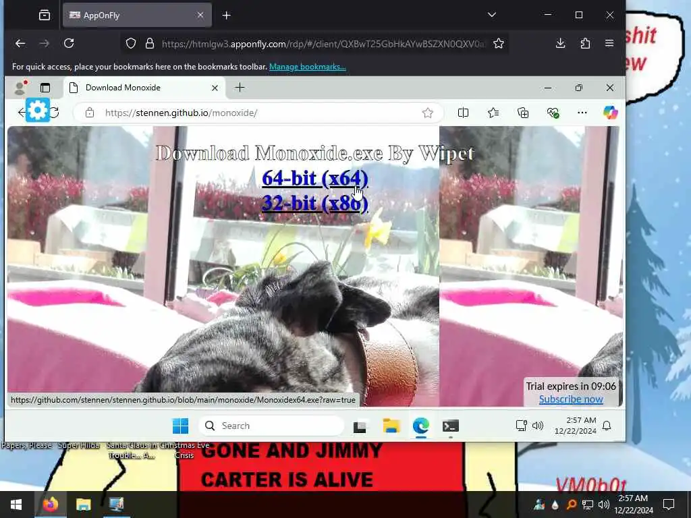Open remote network tray icon
Screen dimensions: 691x518
click(522, 426)
